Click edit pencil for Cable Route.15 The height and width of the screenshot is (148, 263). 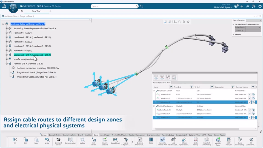coord(250,95)
